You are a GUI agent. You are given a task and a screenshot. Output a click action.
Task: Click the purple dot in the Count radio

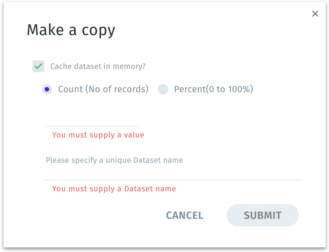[47, 89]
